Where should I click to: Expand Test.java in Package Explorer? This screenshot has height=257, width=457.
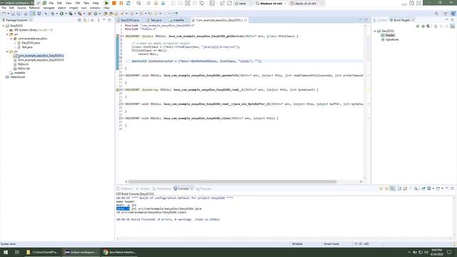pos(15,47)
